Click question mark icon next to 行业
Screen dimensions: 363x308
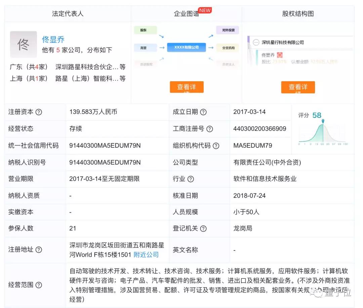[x=191, y=179]
